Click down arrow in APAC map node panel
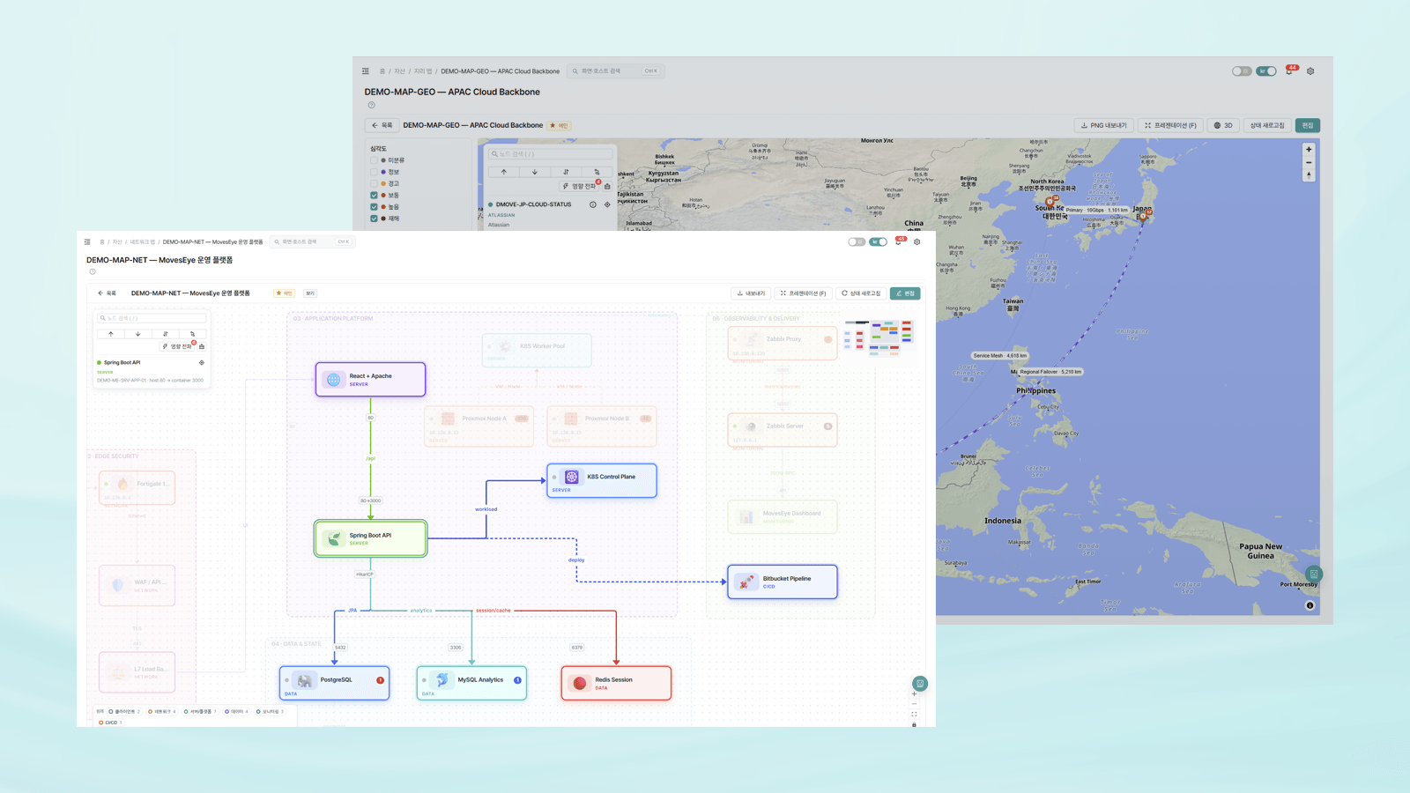This screenshot has height=793, width=1410. [x=535, y=172]
